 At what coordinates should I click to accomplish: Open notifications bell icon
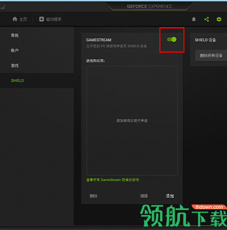pos(194,19)
